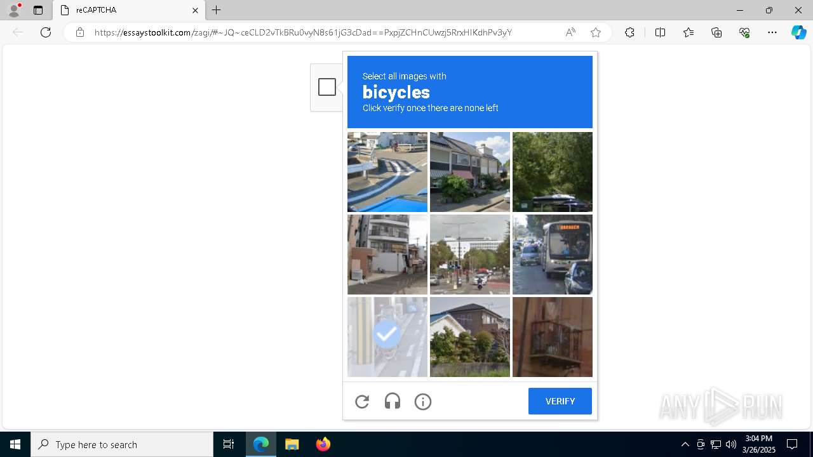
Task: Open a new browser tab
Action: (x=217, y=10)
